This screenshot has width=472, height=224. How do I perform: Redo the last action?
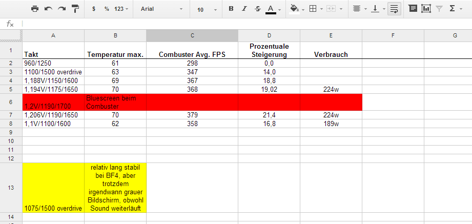61,9
